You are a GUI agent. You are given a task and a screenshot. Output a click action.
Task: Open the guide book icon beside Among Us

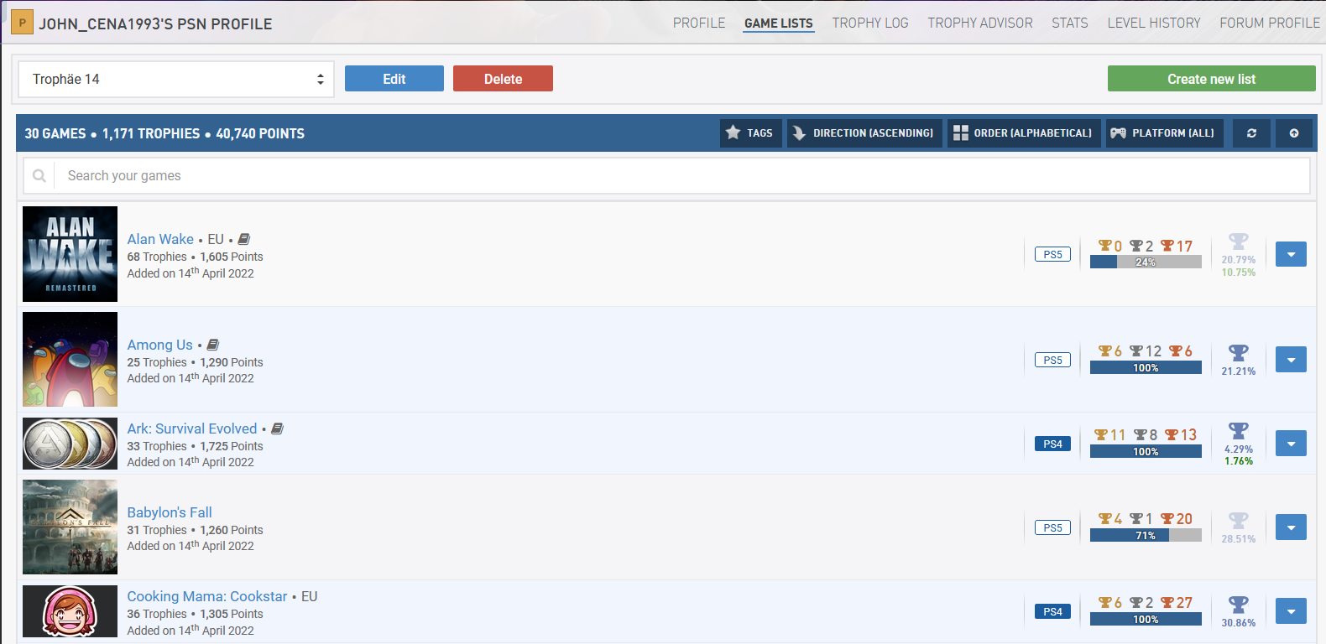click(x=213, y=345)
